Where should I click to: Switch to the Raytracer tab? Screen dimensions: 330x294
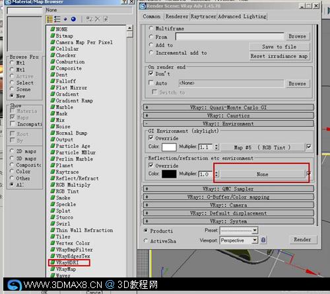[203, 17]
